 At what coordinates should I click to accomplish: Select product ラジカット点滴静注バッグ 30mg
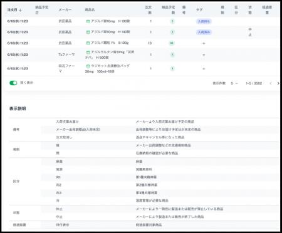[x=107, y=68]
